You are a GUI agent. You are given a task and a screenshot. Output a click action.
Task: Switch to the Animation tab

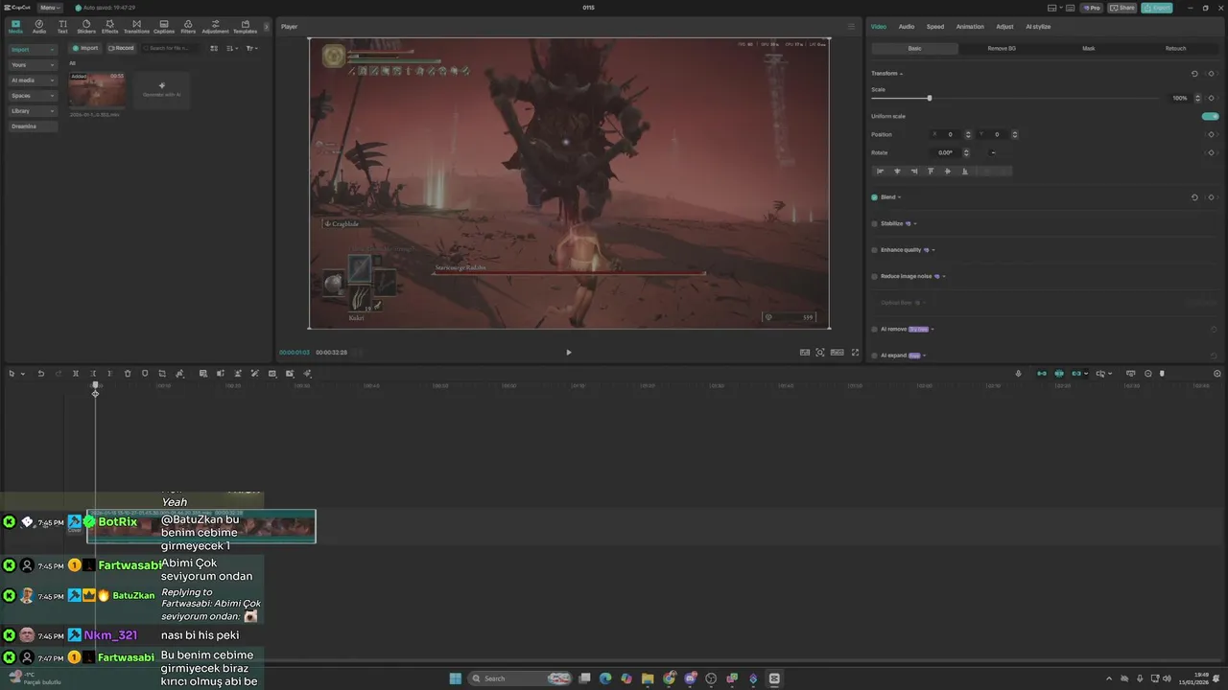pyautogui.click(x=970, y=27)
